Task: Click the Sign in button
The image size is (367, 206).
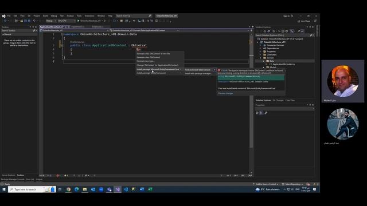Action: coord(287,16)
